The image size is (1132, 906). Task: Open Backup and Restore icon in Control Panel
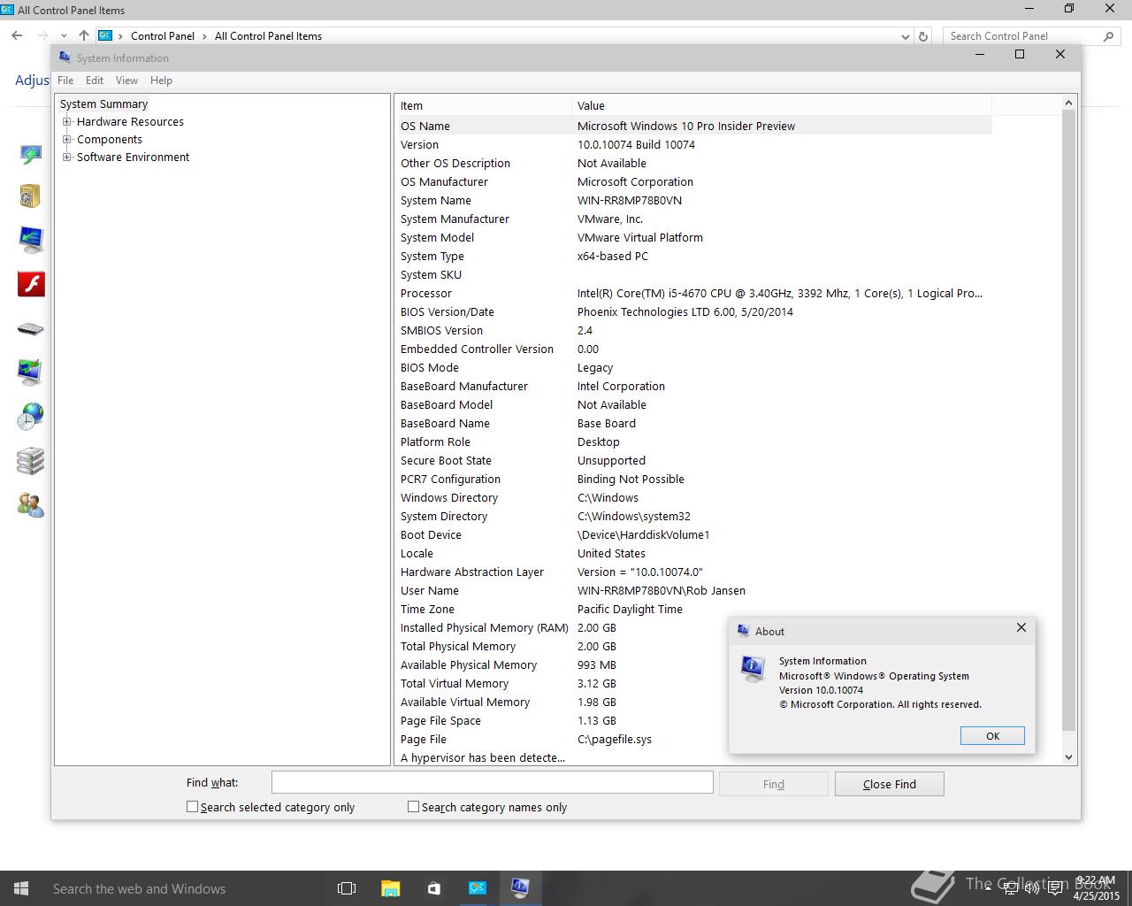pos(31,155)
